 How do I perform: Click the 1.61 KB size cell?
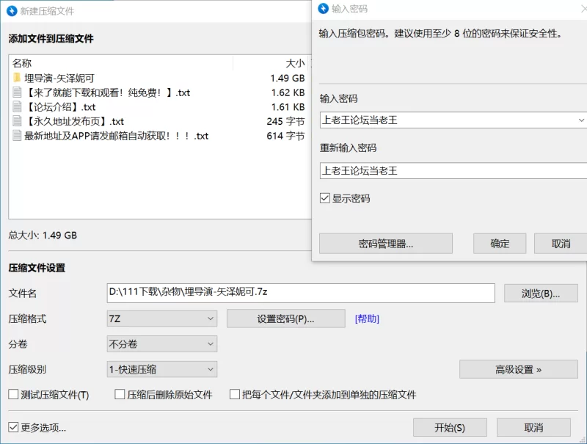pyautogui.click(x=288, y=106)
